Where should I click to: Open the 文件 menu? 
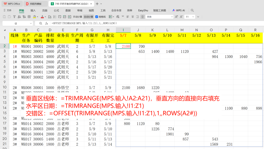coord(7,10)
